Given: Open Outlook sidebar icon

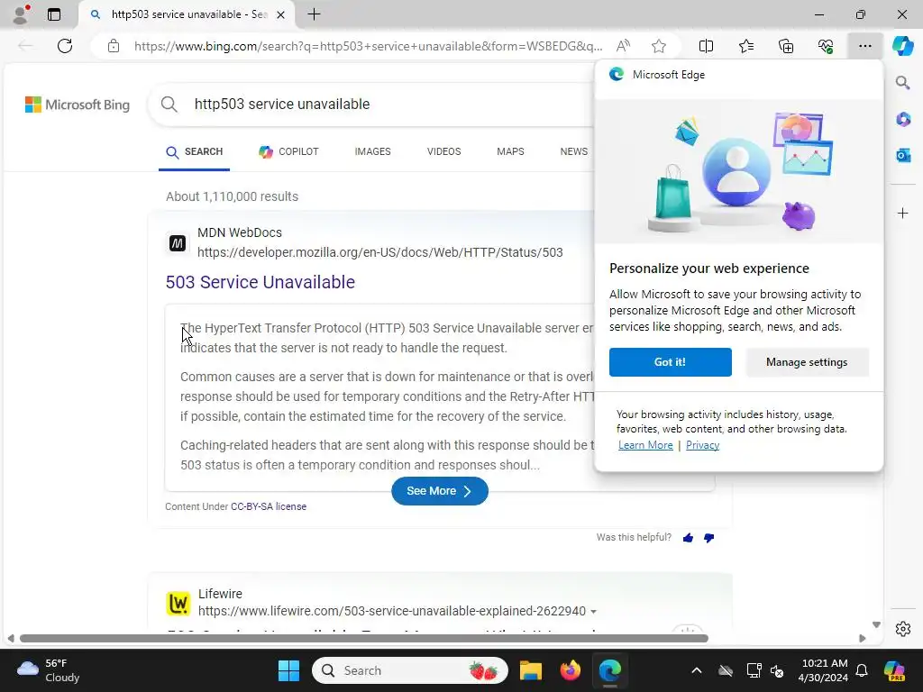Looking at the screenshot, I should [903, 155].
